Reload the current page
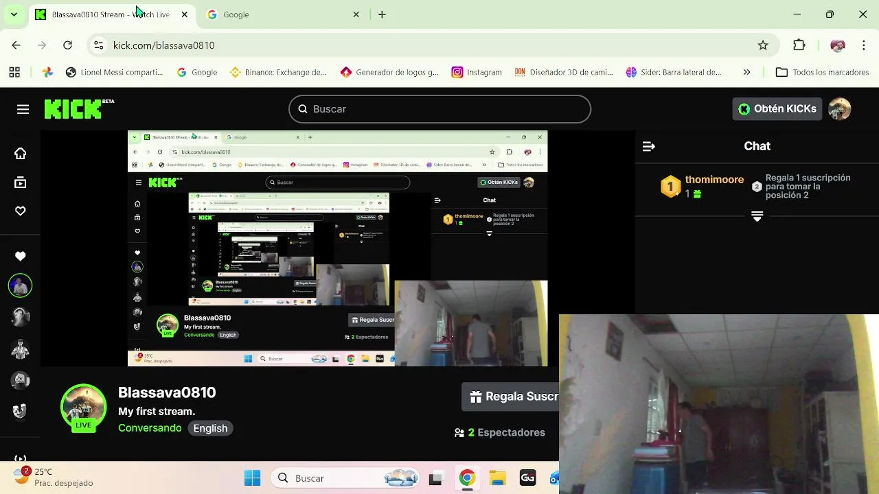The width and height of the screenshot is (879, 494). click(67, 45)
